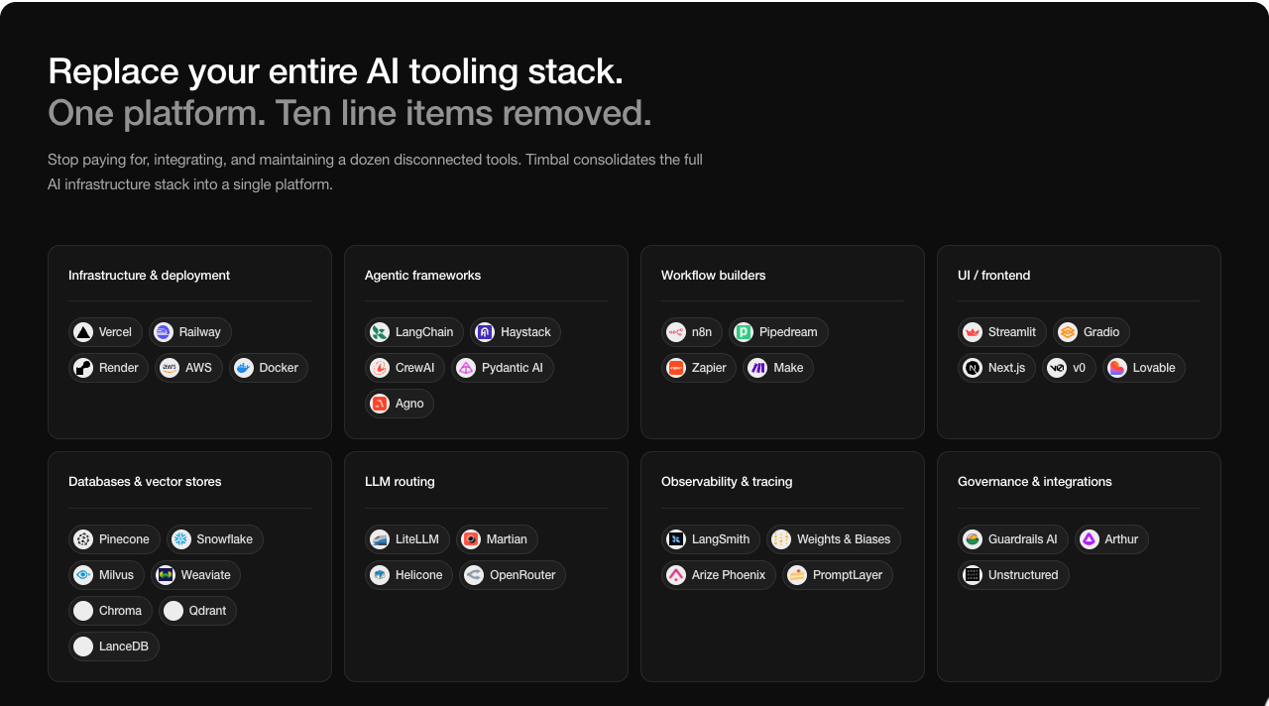Click the Weaviate logo icon

pos(166,575)
